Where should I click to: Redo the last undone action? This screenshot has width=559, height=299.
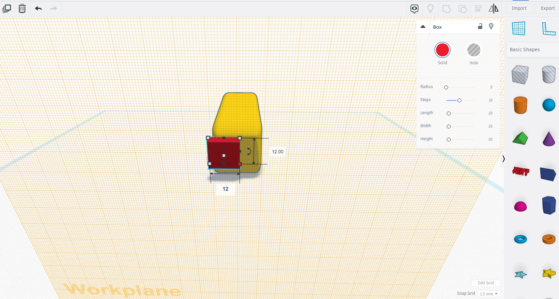54,8
